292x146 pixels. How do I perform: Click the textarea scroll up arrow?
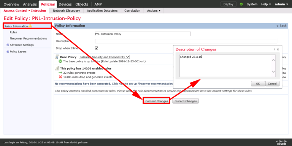273,60
